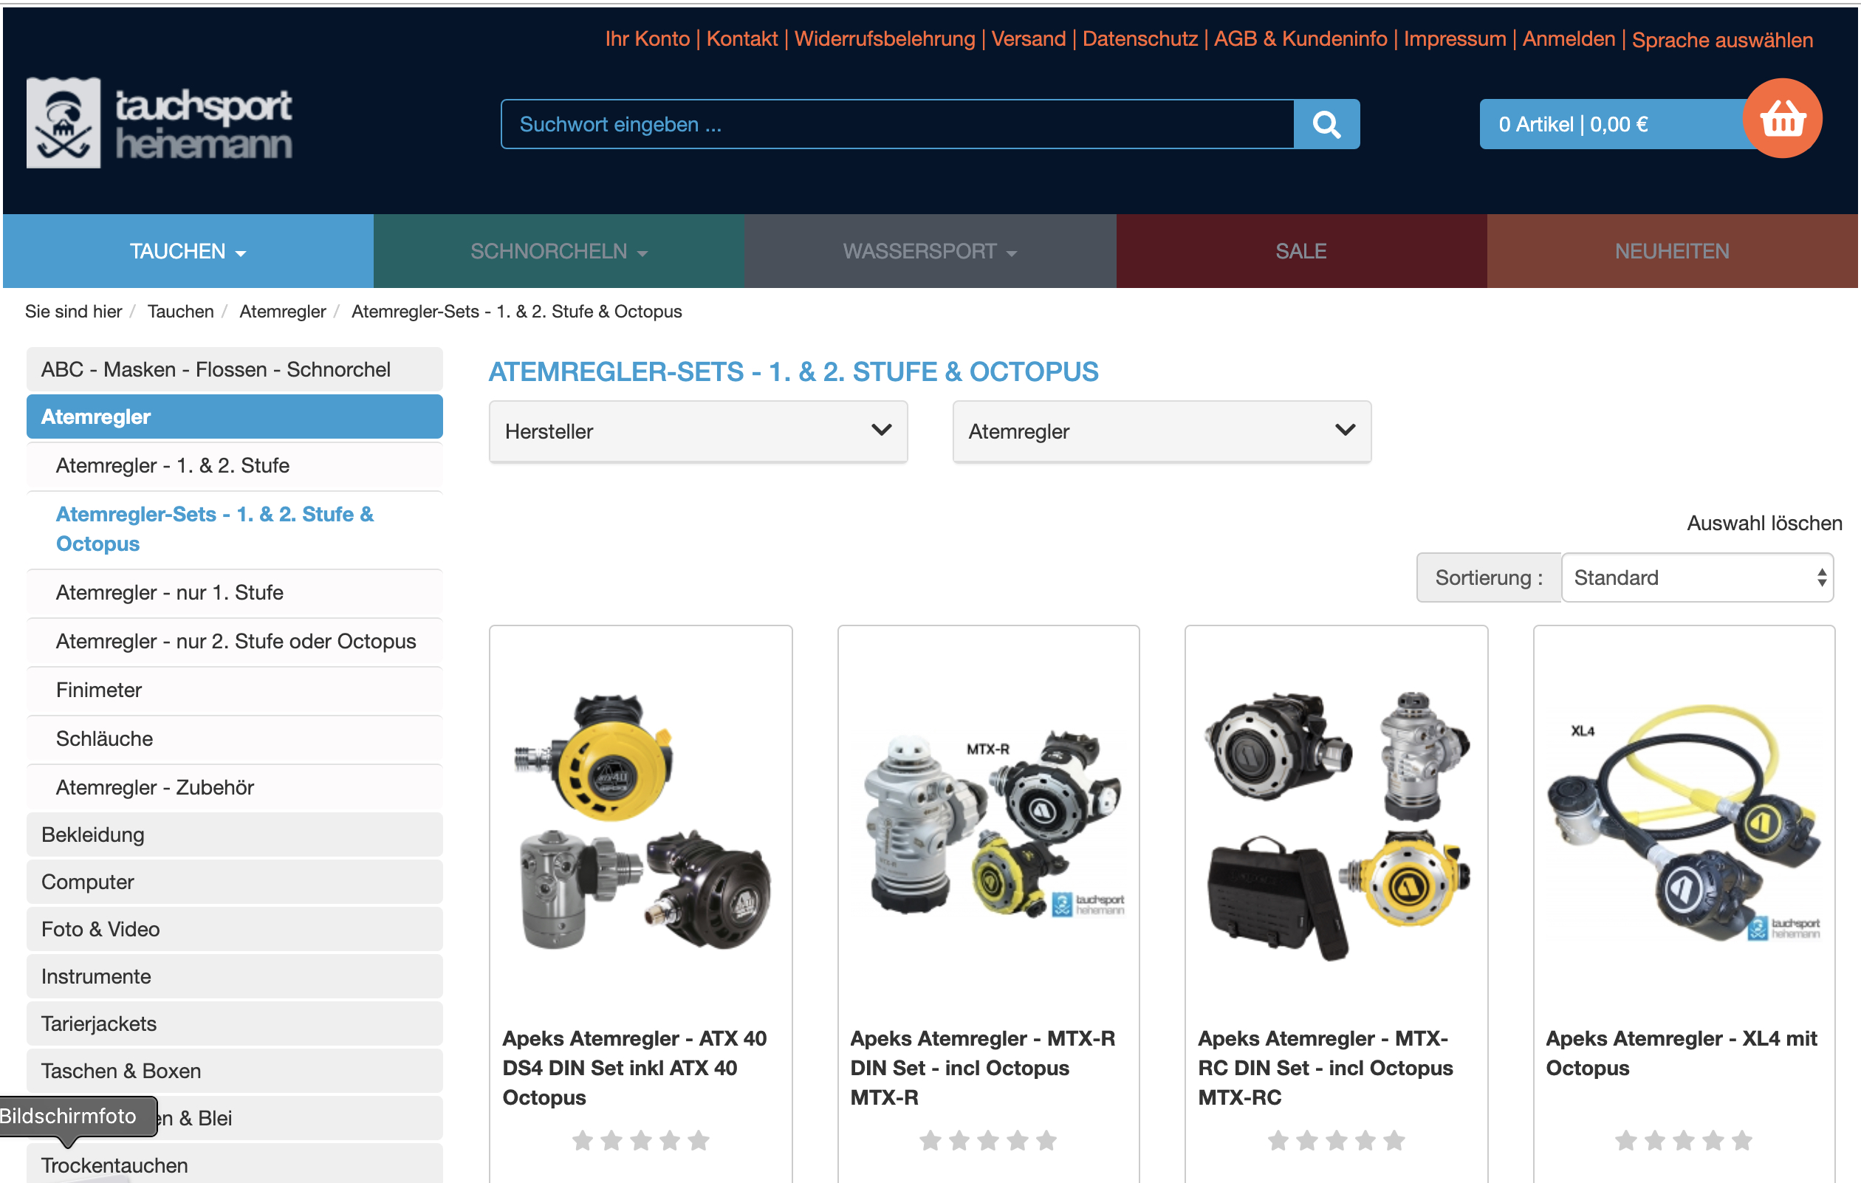Click last star under XL4 mit Octopus
Screen dimensions: 1861x1183
(1742, 1139)
